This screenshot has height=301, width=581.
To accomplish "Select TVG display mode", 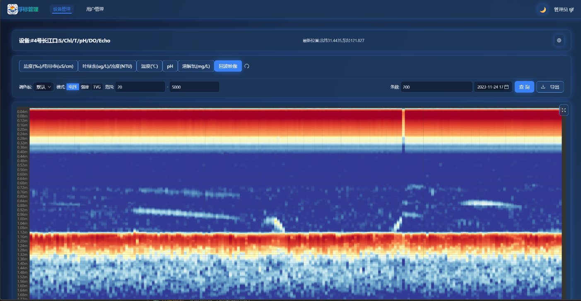I will coord(97,87).
